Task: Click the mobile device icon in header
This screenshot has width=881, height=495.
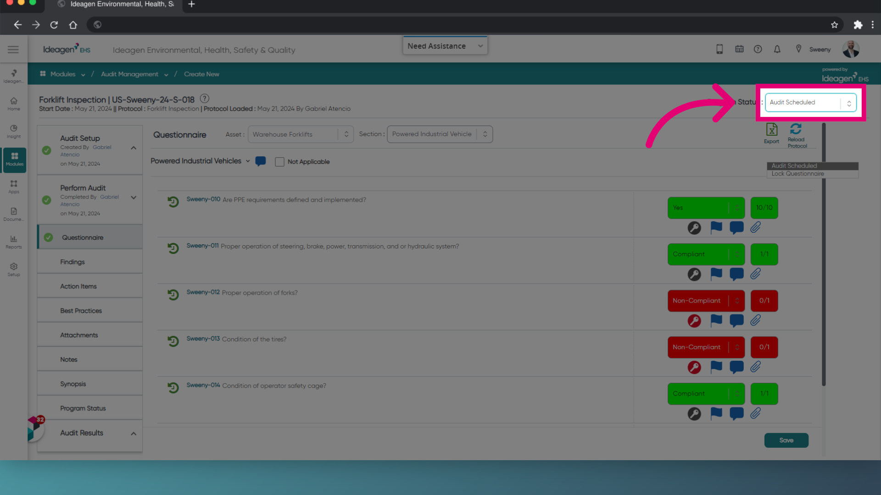Action: click(x=719, y=49)
